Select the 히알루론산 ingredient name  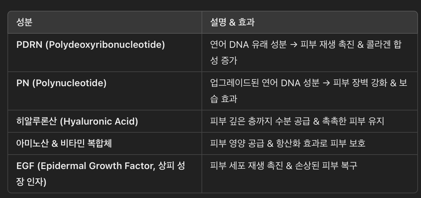click(x=37, y=121)
